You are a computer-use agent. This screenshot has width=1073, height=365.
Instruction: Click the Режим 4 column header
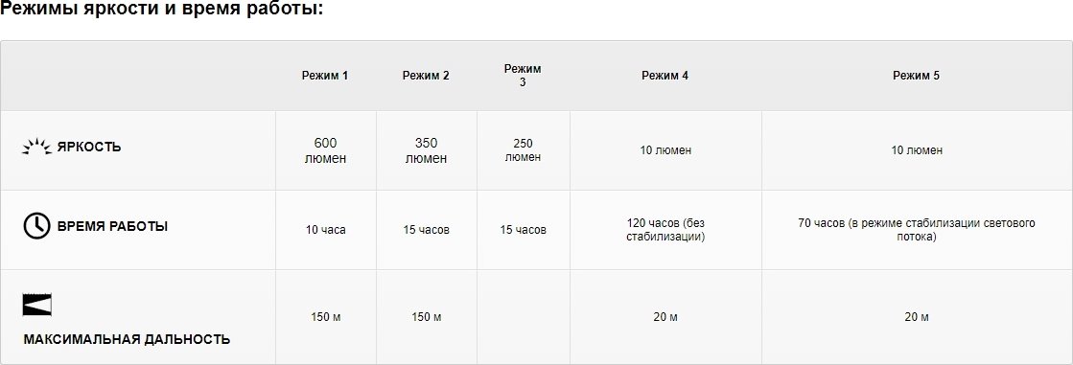point(665,76)
